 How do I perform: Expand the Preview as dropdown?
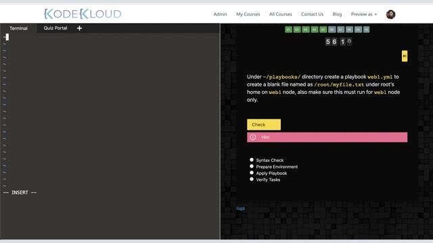(364, 14)
